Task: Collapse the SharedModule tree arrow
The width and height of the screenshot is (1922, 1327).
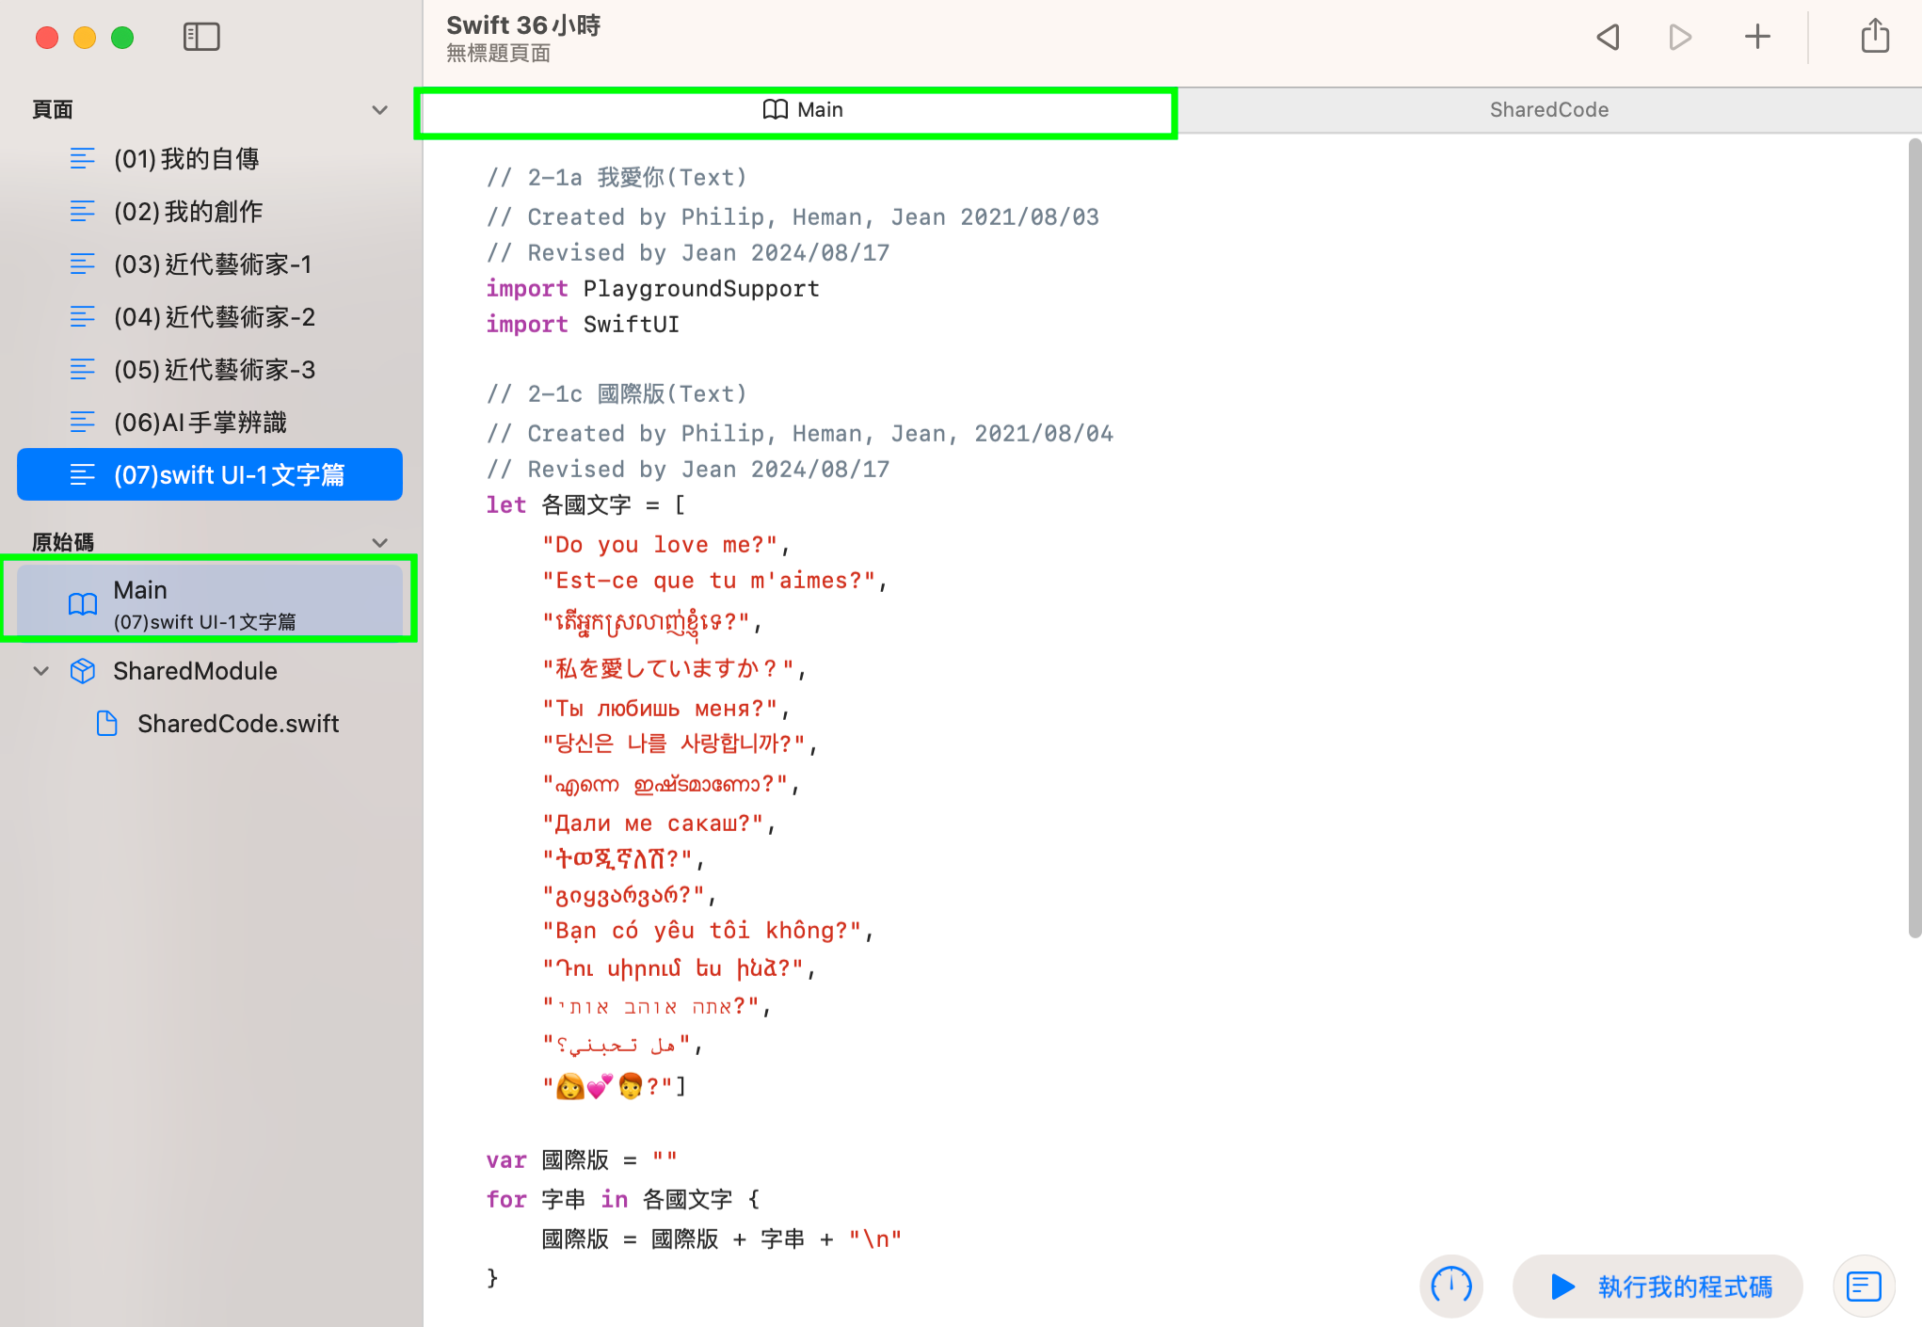Action: tap(41, 671)
